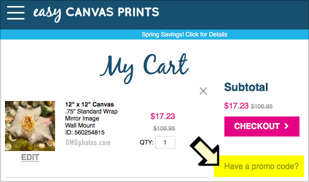The width and height of the screenshot is (309, 182).
Task: Click the Mirror Image option text
Action: pos(82,118)
